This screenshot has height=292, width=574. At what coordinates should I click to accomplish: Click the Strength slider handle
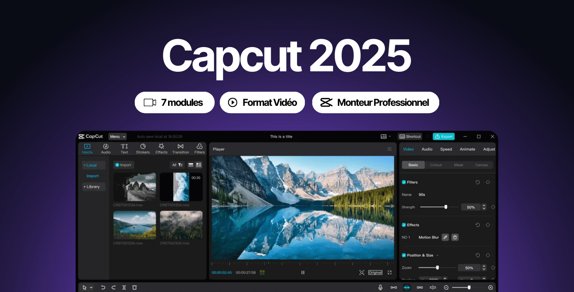(446, 207)
